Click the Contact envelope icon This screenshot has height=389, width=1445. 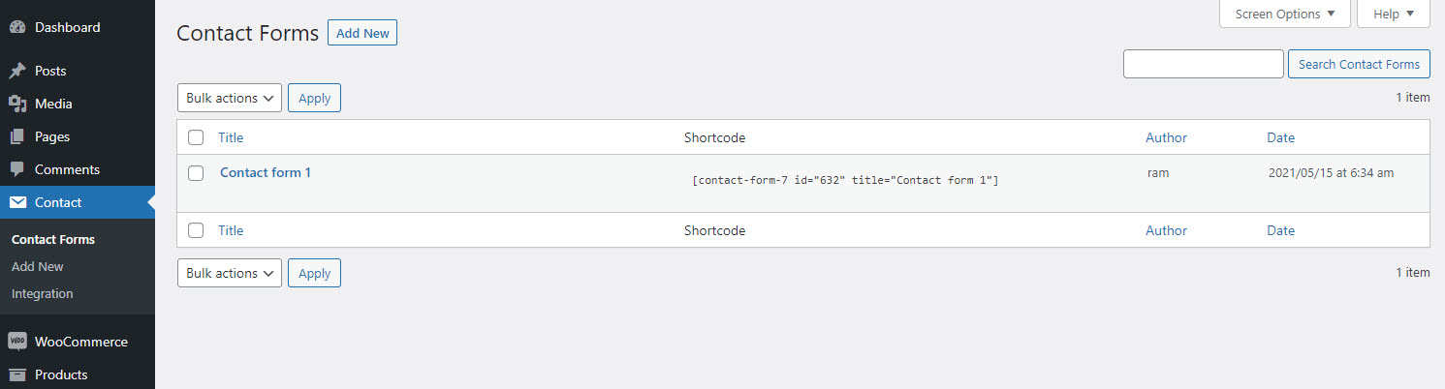(17, 202)
